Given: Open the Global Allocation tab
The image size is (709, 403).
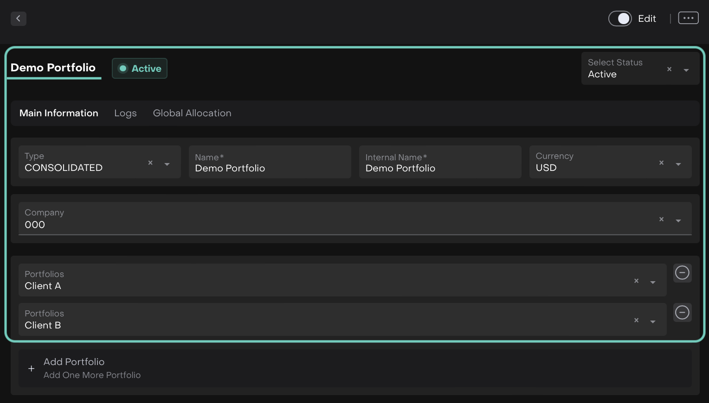Looking at the screenshot, I should pos(192,113).
